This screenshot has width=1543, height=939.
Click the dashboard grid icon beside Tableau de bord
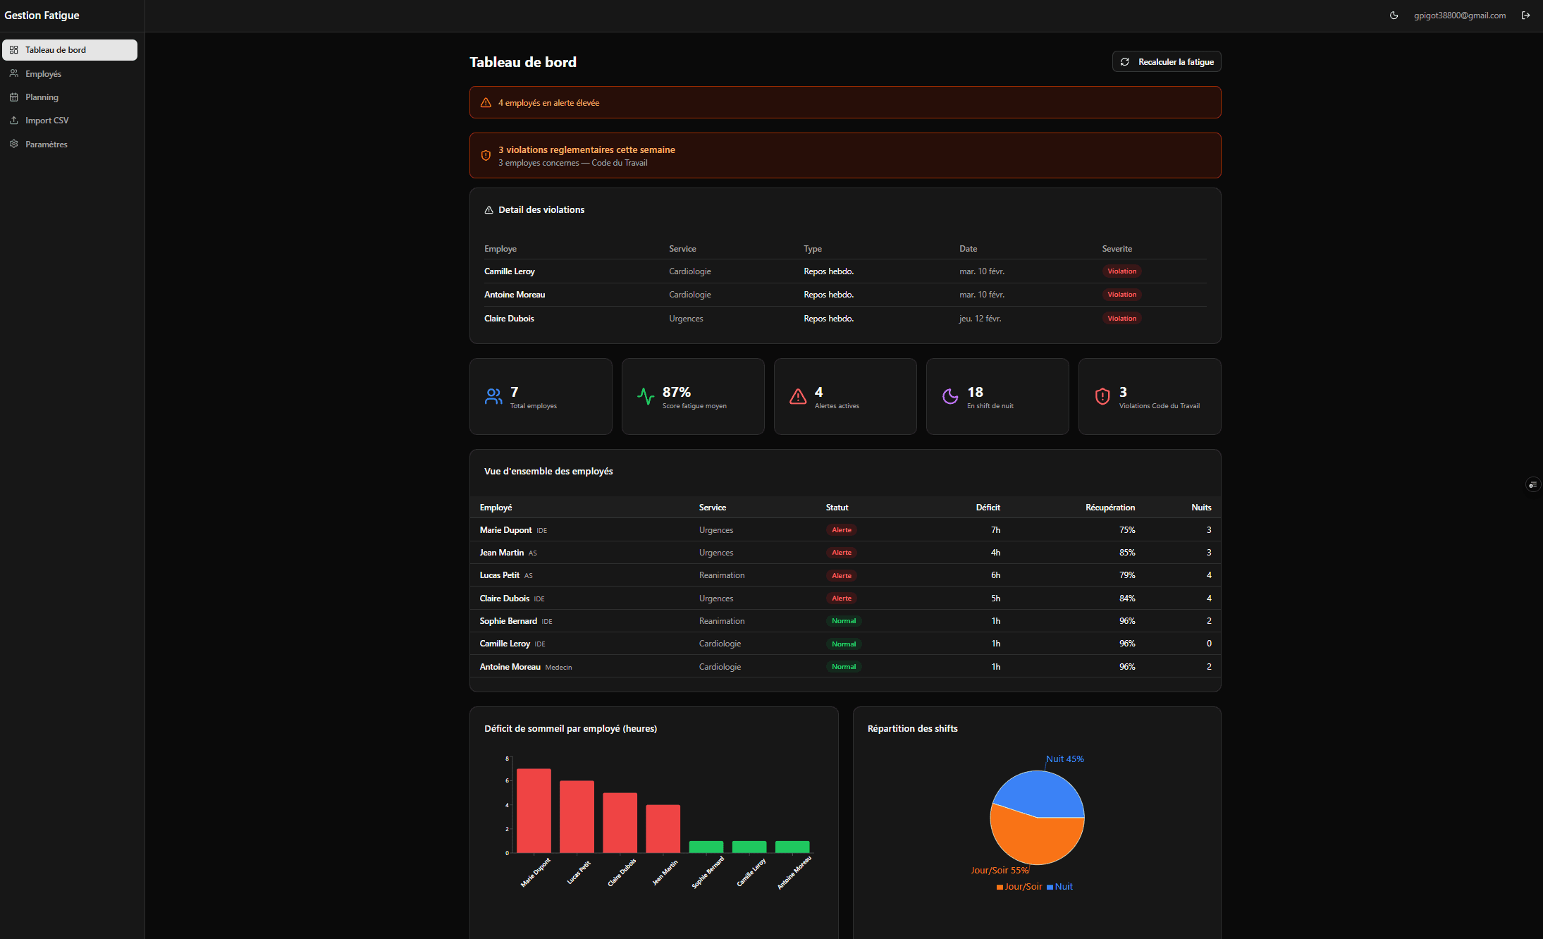click(14, 49)
